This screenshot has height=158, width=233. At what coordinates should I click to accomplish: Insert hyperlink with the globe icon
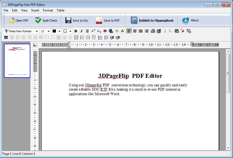point(111,31)
